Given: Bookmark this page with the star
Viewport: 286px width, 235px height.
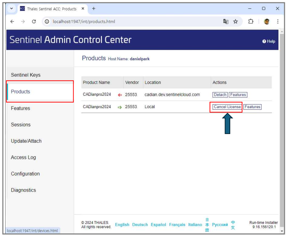Looking at the screenshot, I should (x=235, y=22).
